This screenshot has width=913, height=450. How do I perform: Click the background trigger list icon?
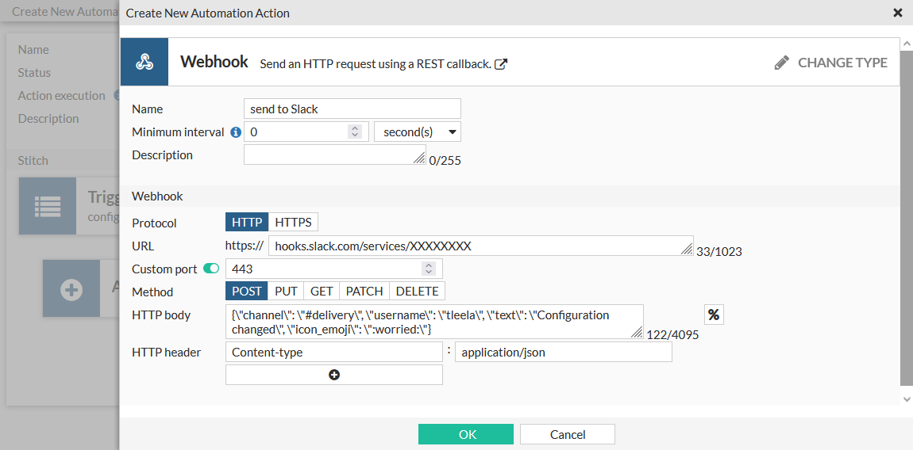tap(48, 206)
